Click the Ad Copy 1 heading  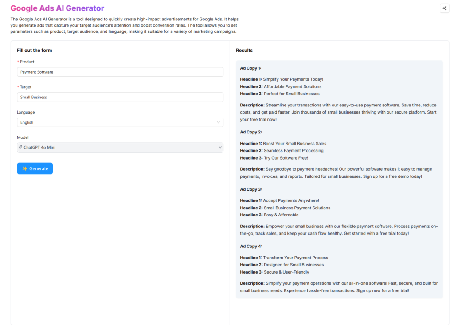tap(250, 68)
